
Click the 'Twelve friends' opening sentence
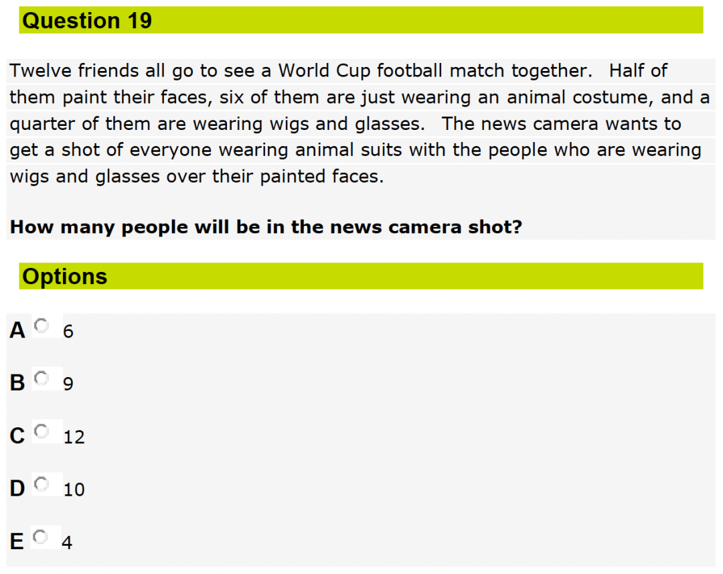[301, 71]
